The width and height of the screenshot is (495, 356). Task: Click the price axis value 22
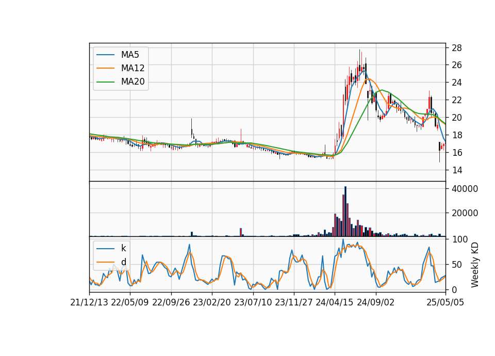(456, 100)
